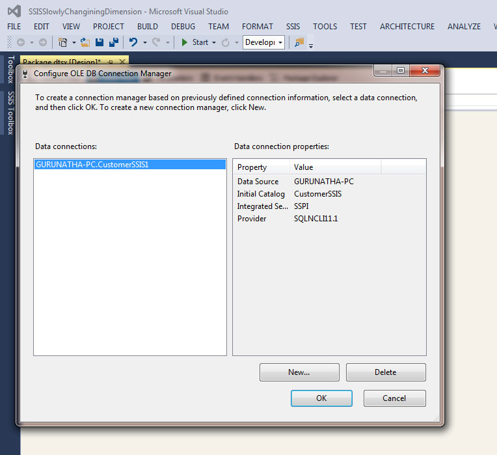Open the VIEW menu
The image size is (497, 455).
point(71,26)
